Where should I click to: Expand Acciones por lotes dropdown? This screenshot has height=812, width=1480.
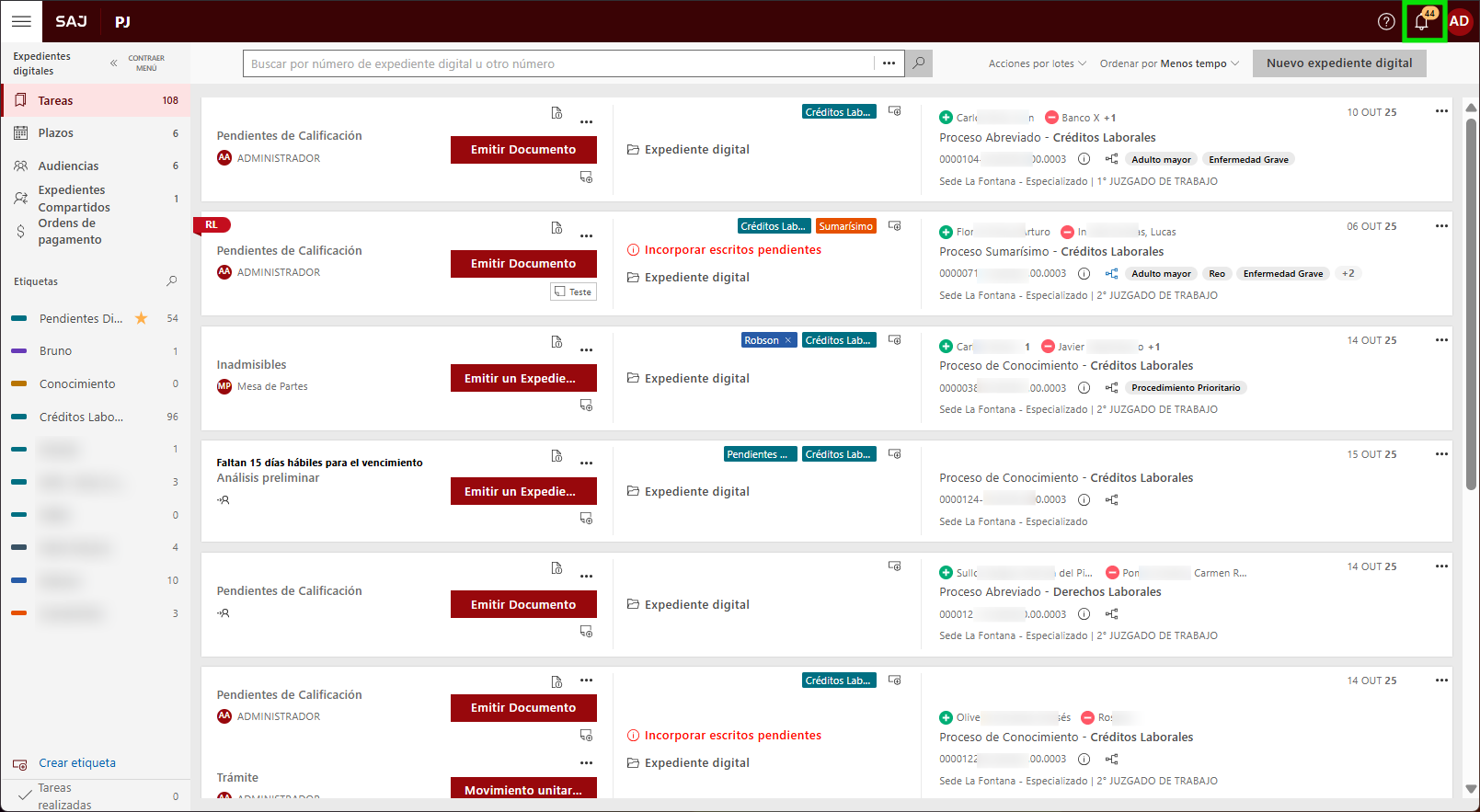point(1037,63)
